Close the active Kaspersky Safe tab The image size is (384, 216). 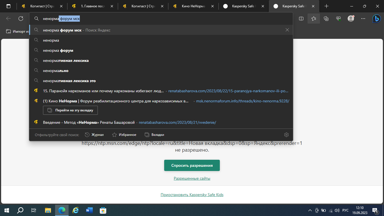pos(313,6)
